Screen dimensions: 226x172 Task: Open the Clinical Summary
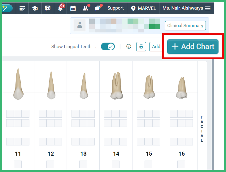click(185, 26)
